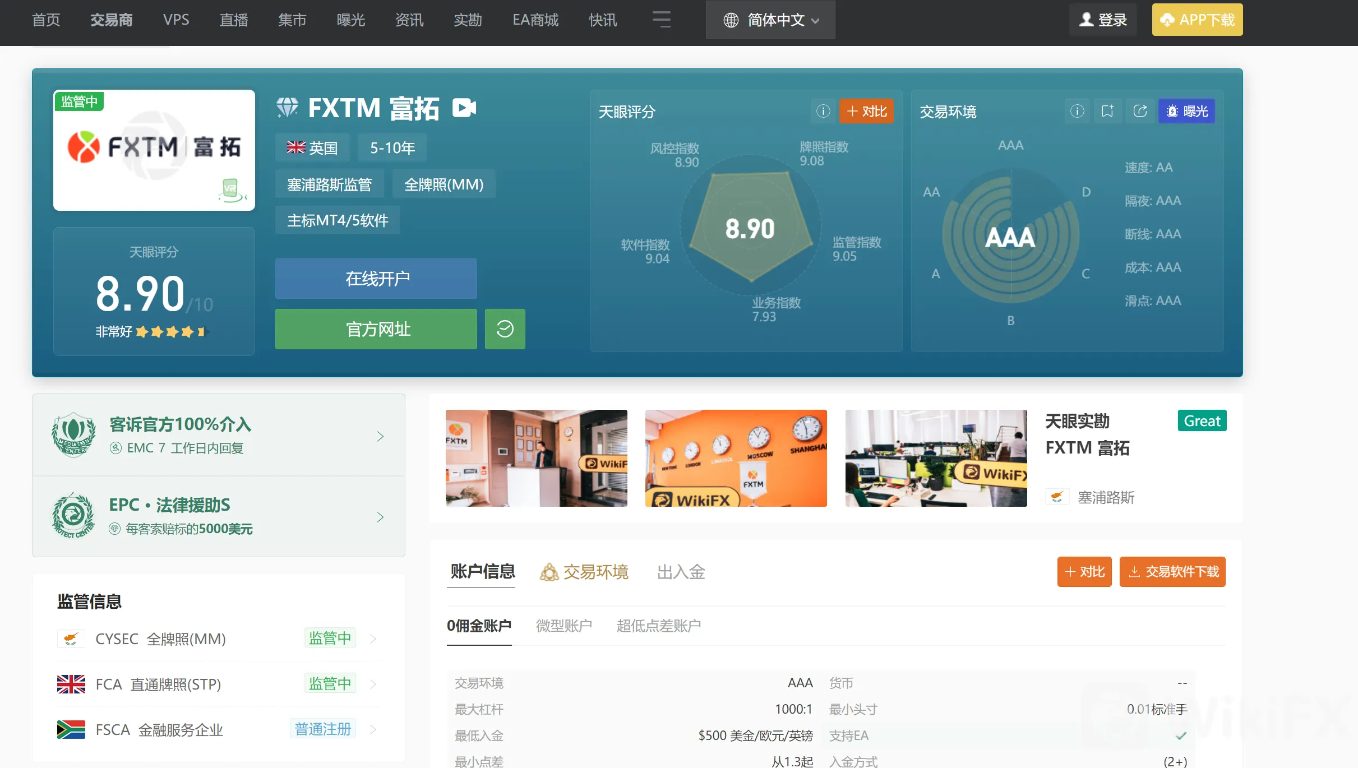The image size is (1358, 768).
Task: Click the 塞浦路斯监管 tag
Action: click(x=330, y=184)
